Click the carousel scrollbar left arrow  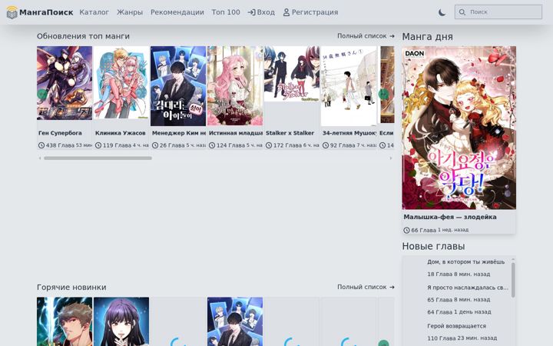(x=40, y=158)
